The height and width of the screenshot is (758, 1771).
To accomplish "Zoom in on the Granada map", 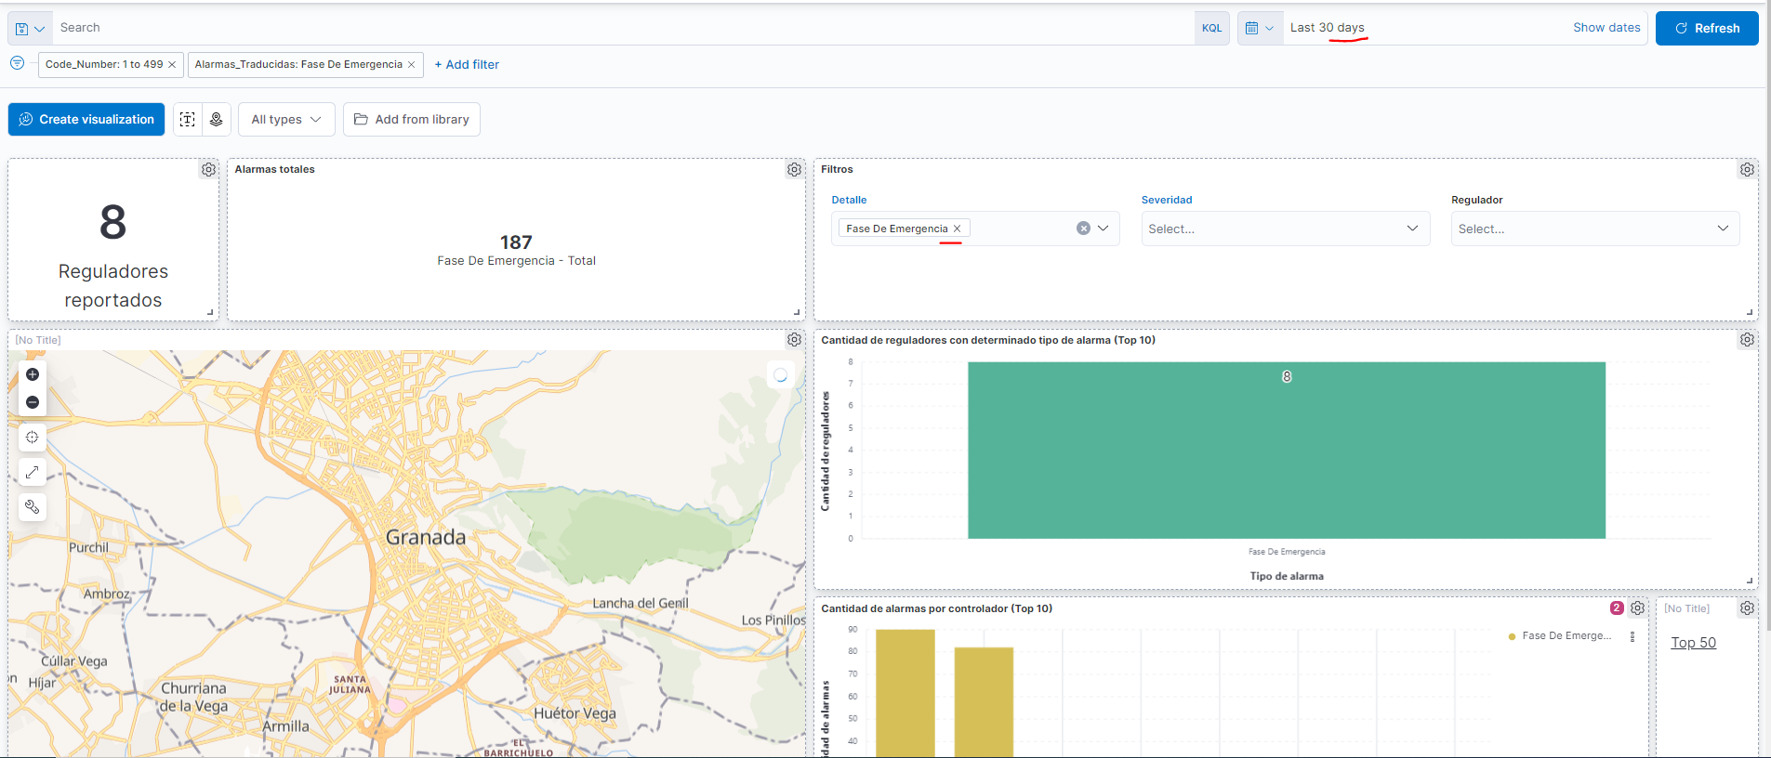I will (x=33, y=374).
